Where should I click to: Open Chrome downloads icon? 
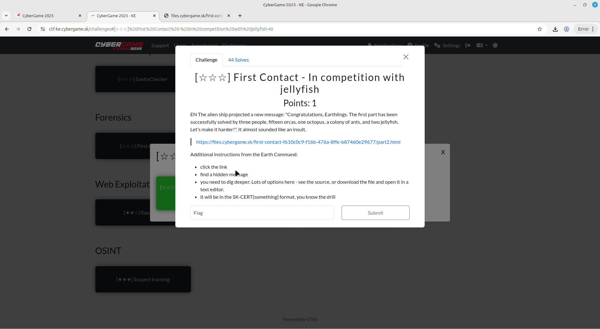pos(555,29)
